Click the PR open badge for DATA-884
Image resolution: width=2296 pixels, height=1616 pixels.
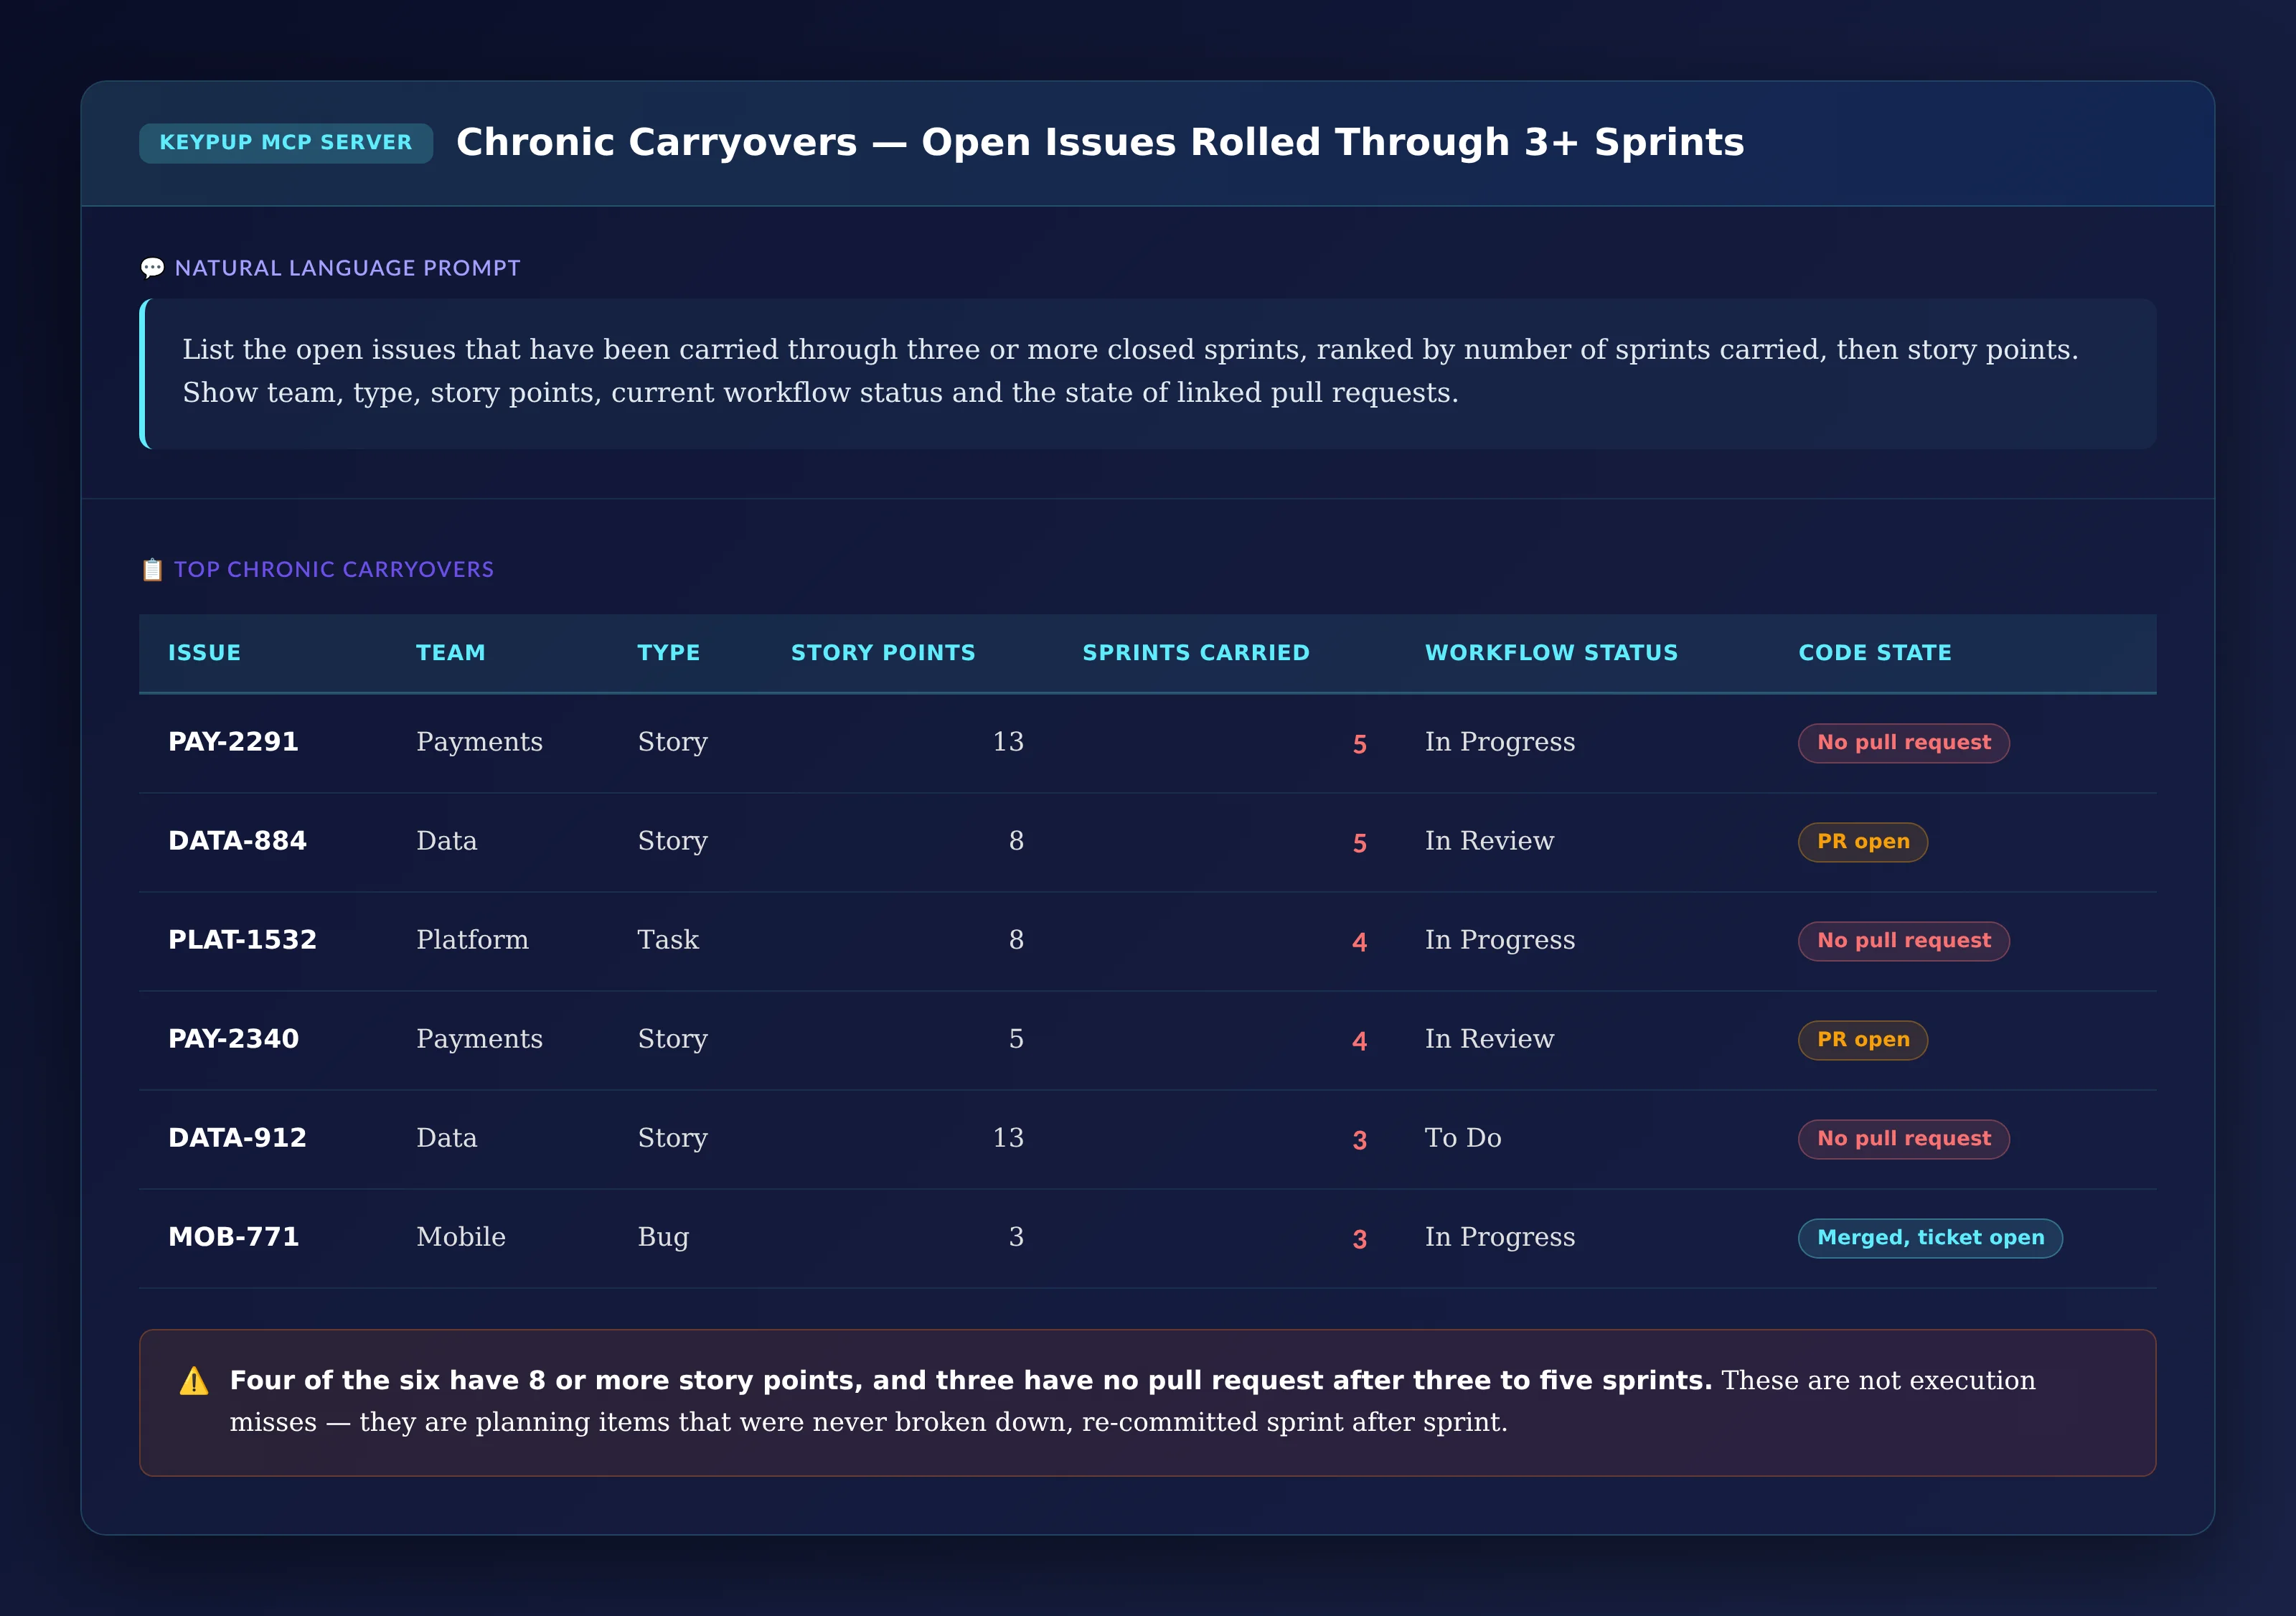tap(1863, 842)
